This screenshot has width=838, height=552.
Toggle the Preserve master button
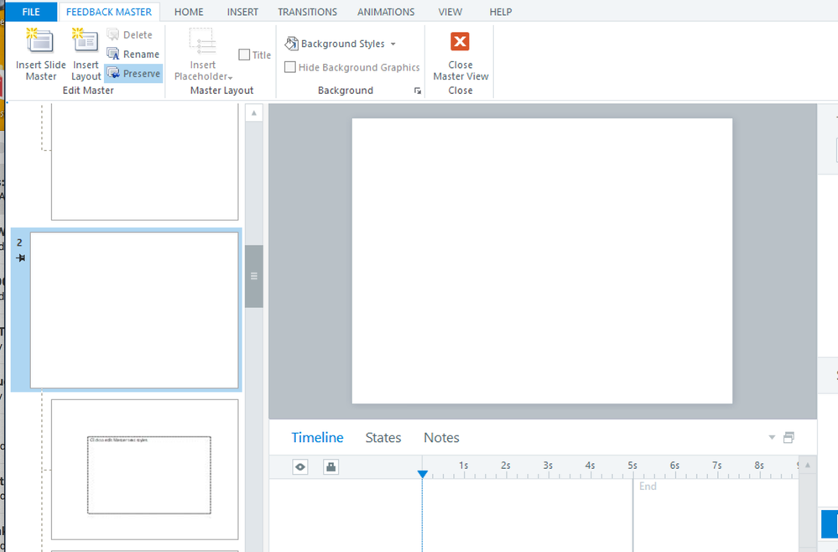pos(133,74)
